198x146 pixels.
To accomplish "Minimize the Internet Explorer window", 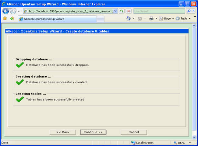I will [181, 4].
